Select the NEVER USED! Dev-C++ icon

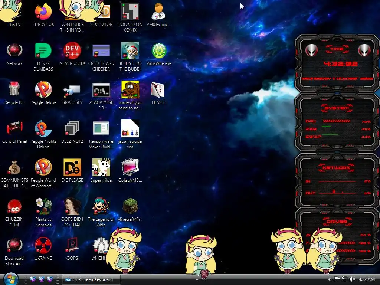coord(72,54)
